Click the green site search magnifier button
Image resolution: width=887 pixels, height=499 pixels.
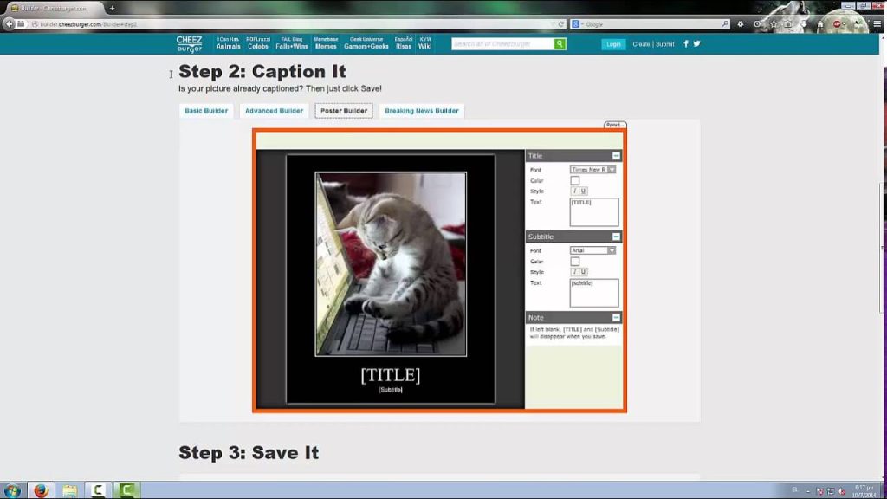click(560, 43)
